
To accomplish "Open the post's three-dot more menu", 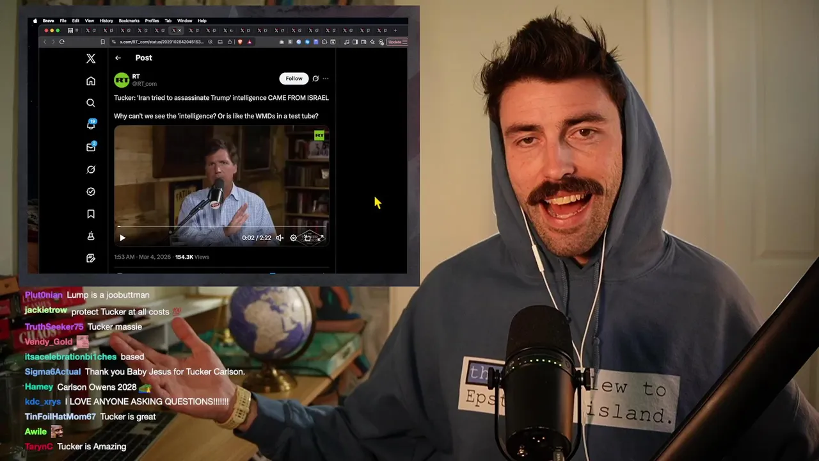I will [x=326, y=79].
